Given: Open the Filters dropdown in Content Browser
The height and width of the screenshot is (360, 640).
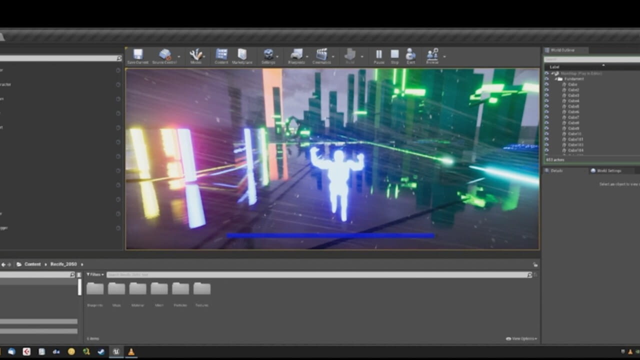Looking at the screenshot, I should (x=95, y=274).
